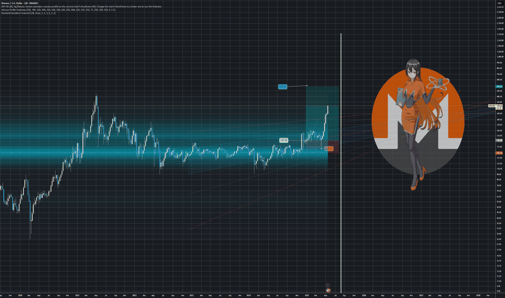Click the orange stop price tag on axis
505x298 pixels.
pyautogui.click(x=499, y=153)
